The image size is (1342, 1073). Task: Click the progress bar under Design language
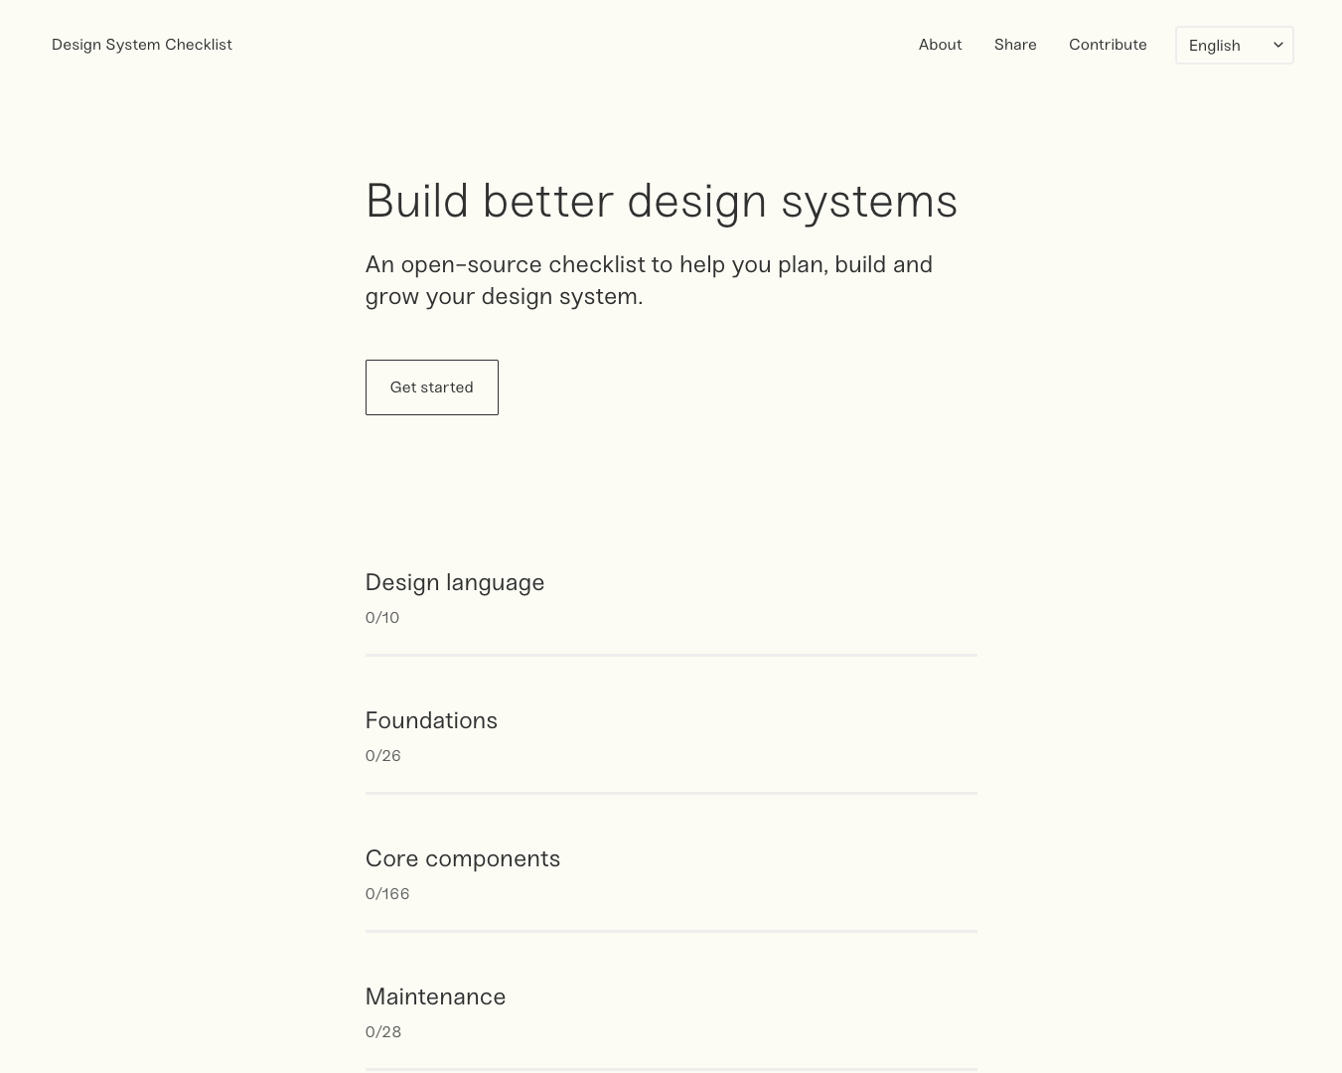tap(671, 656)
